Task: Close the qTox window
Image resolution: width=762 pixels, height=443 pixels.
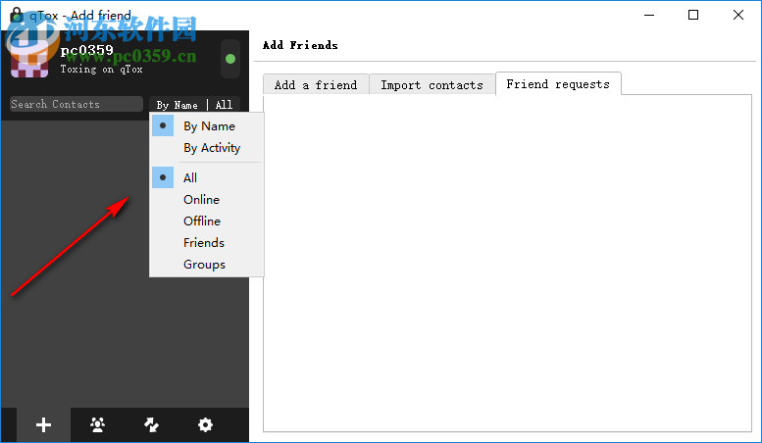Action: pyautogui.click(x=738, y=15)
